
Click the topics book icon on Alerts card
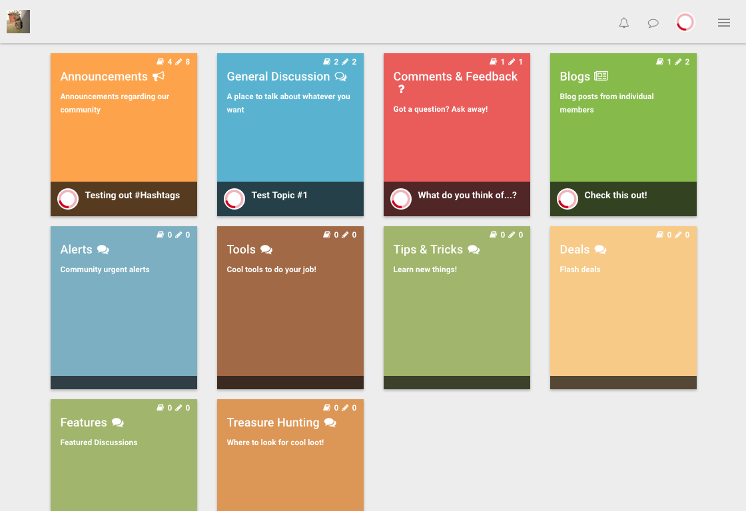pyautogui.click(x=161, y=235)
